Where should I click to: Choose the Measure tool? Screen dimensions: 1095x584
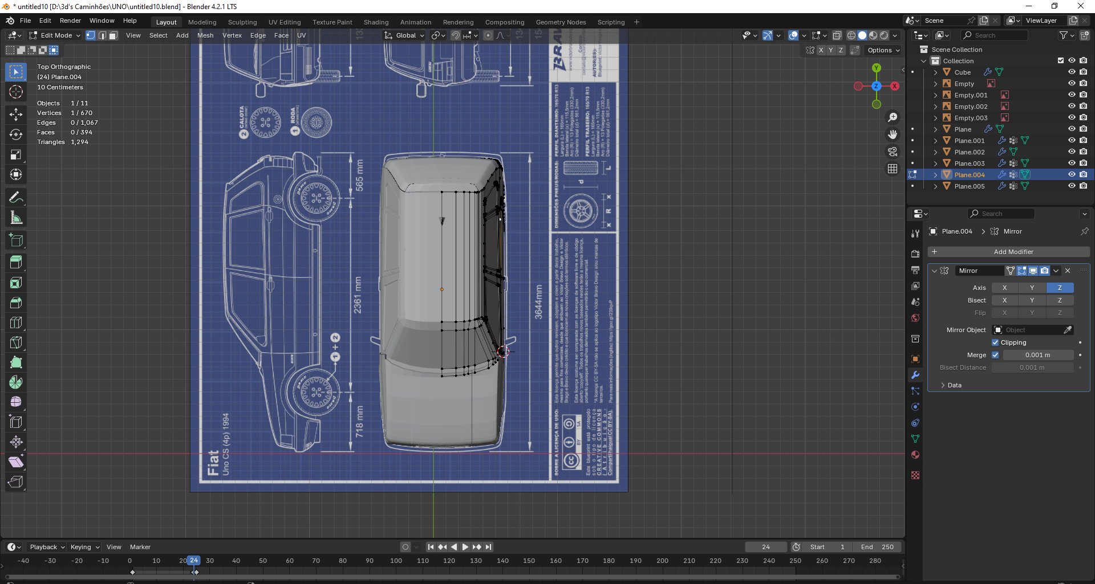point(16,218)
